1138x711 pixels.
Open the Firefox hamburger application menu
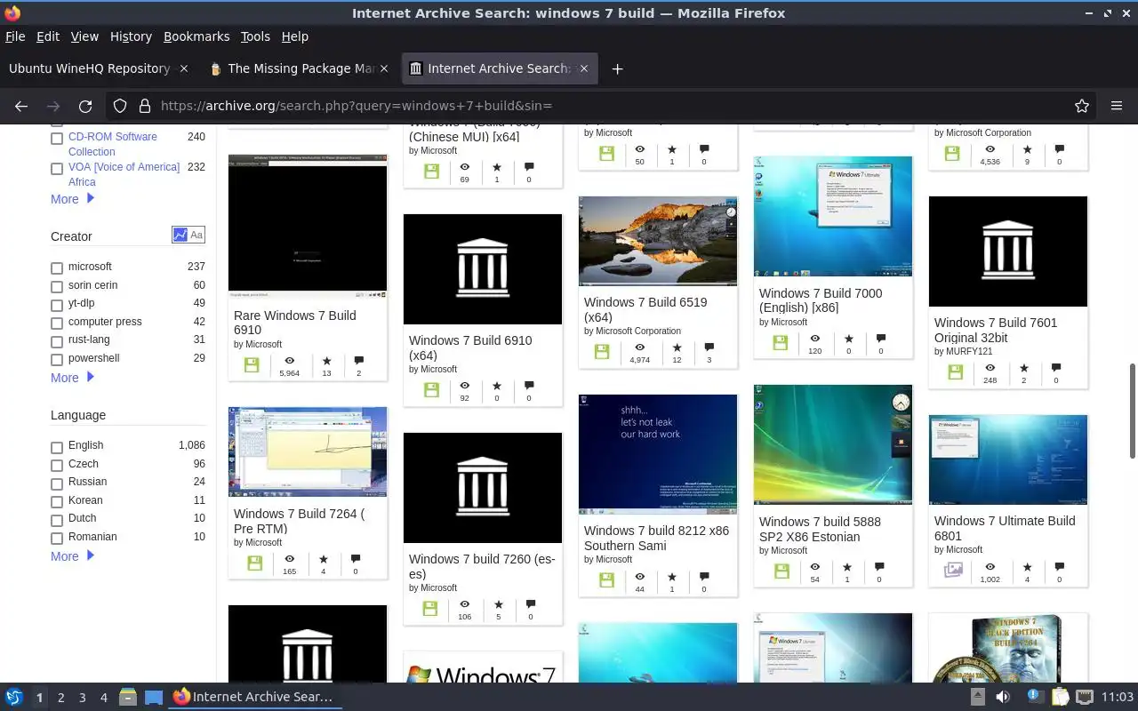point(1117,106)
